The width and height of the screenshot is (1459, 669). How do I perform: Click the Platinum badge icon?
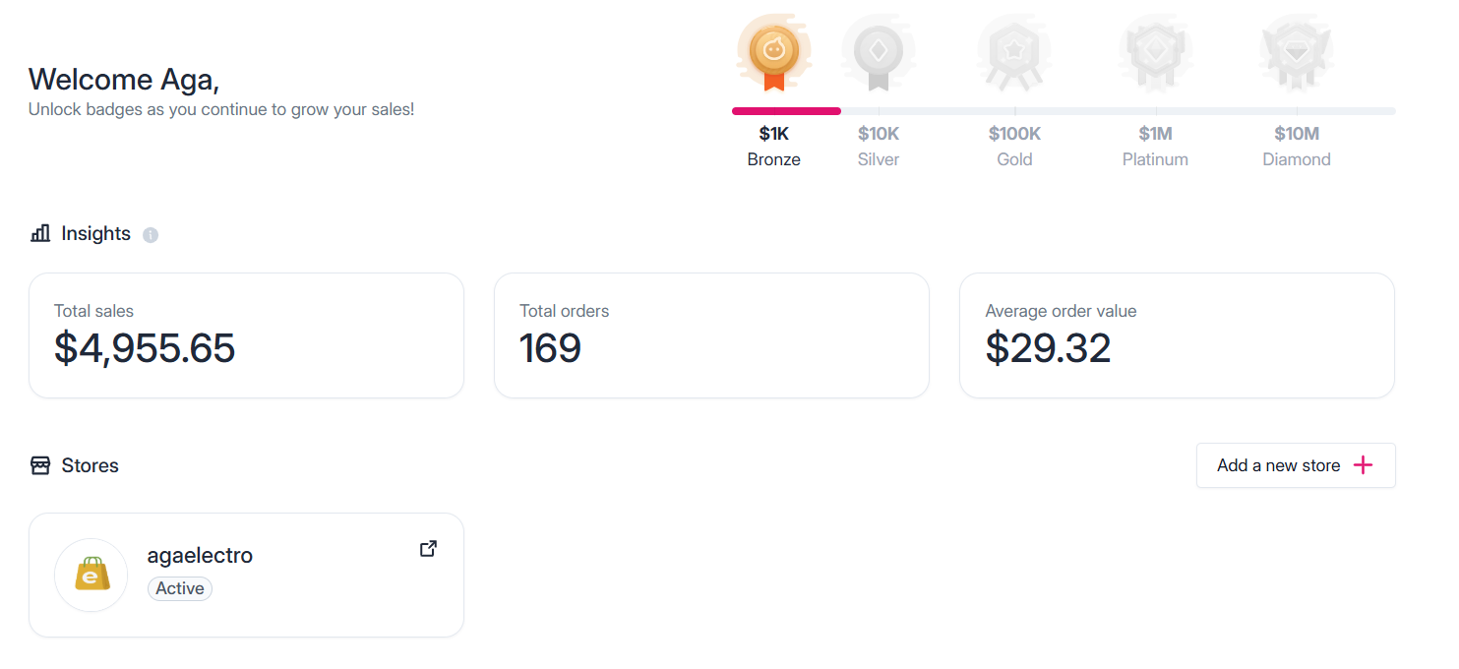pyautogui.click(x=1155, y=54)
